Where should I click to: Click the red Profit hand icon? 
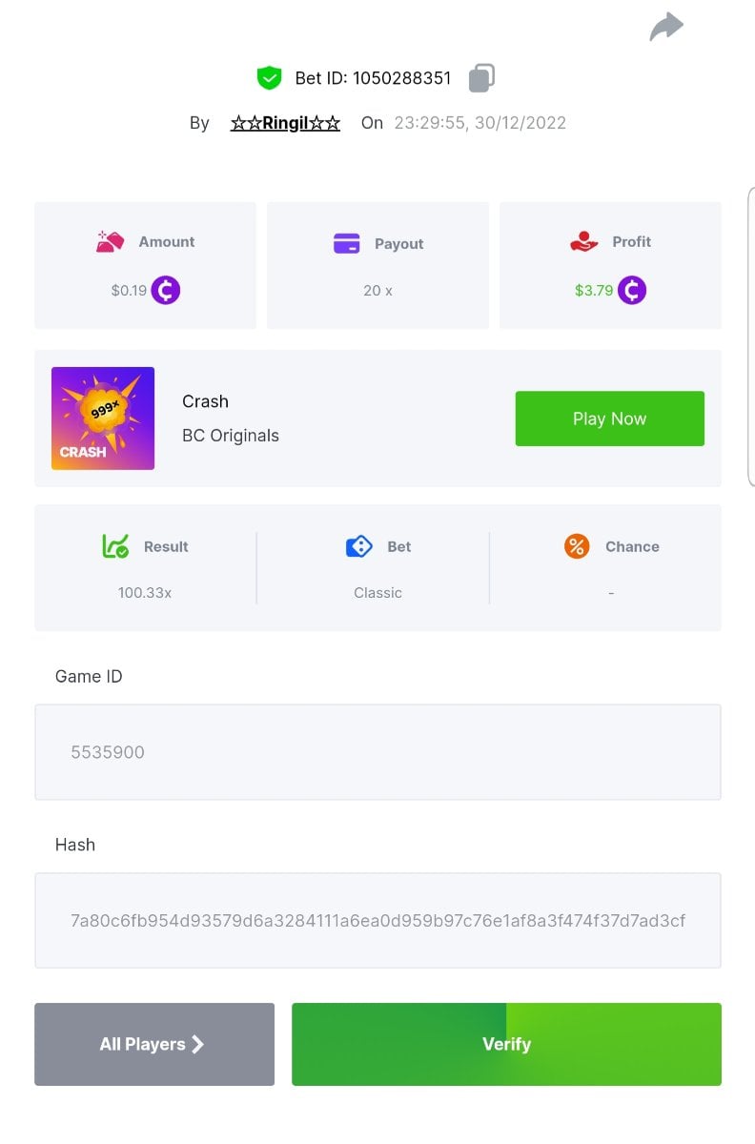point(583,242)
